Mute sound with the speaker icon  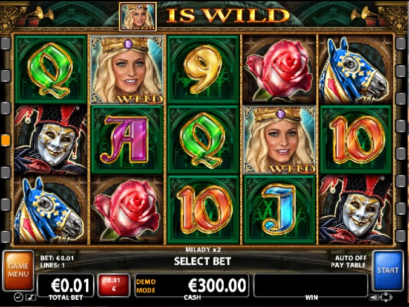point(373,297)
